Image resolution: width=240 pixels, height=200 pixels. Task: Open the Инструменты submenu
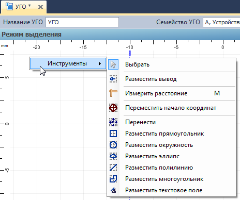[68, 63]
